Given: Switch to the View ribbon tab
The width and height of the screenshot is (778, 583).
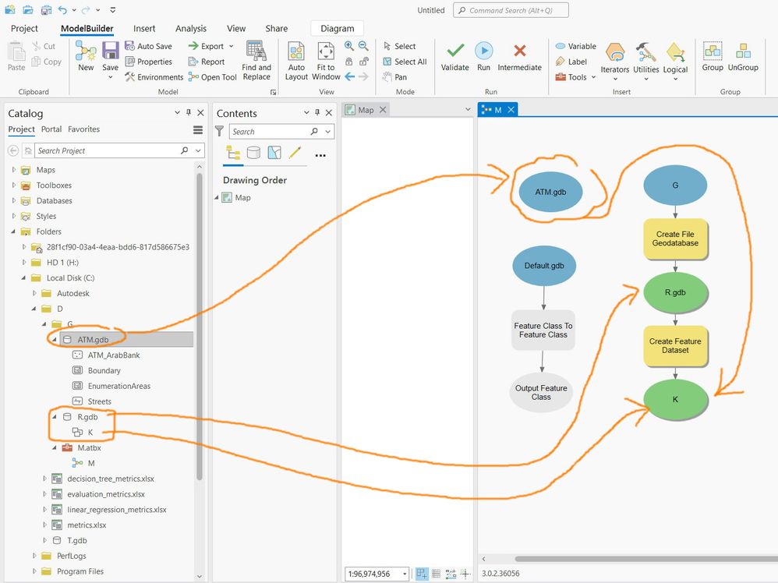Looking at the screenshot, I should [236, 28].
